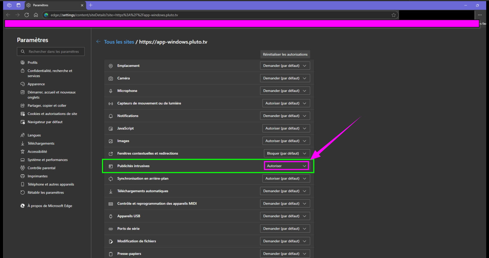Click the Caméra row camera icon

pos(111,78)
